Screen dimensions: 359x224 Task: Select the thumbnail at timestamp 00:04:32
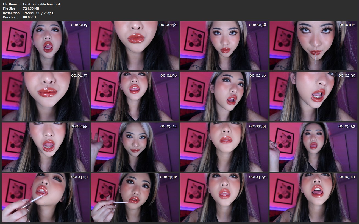(x=135, y=198)
